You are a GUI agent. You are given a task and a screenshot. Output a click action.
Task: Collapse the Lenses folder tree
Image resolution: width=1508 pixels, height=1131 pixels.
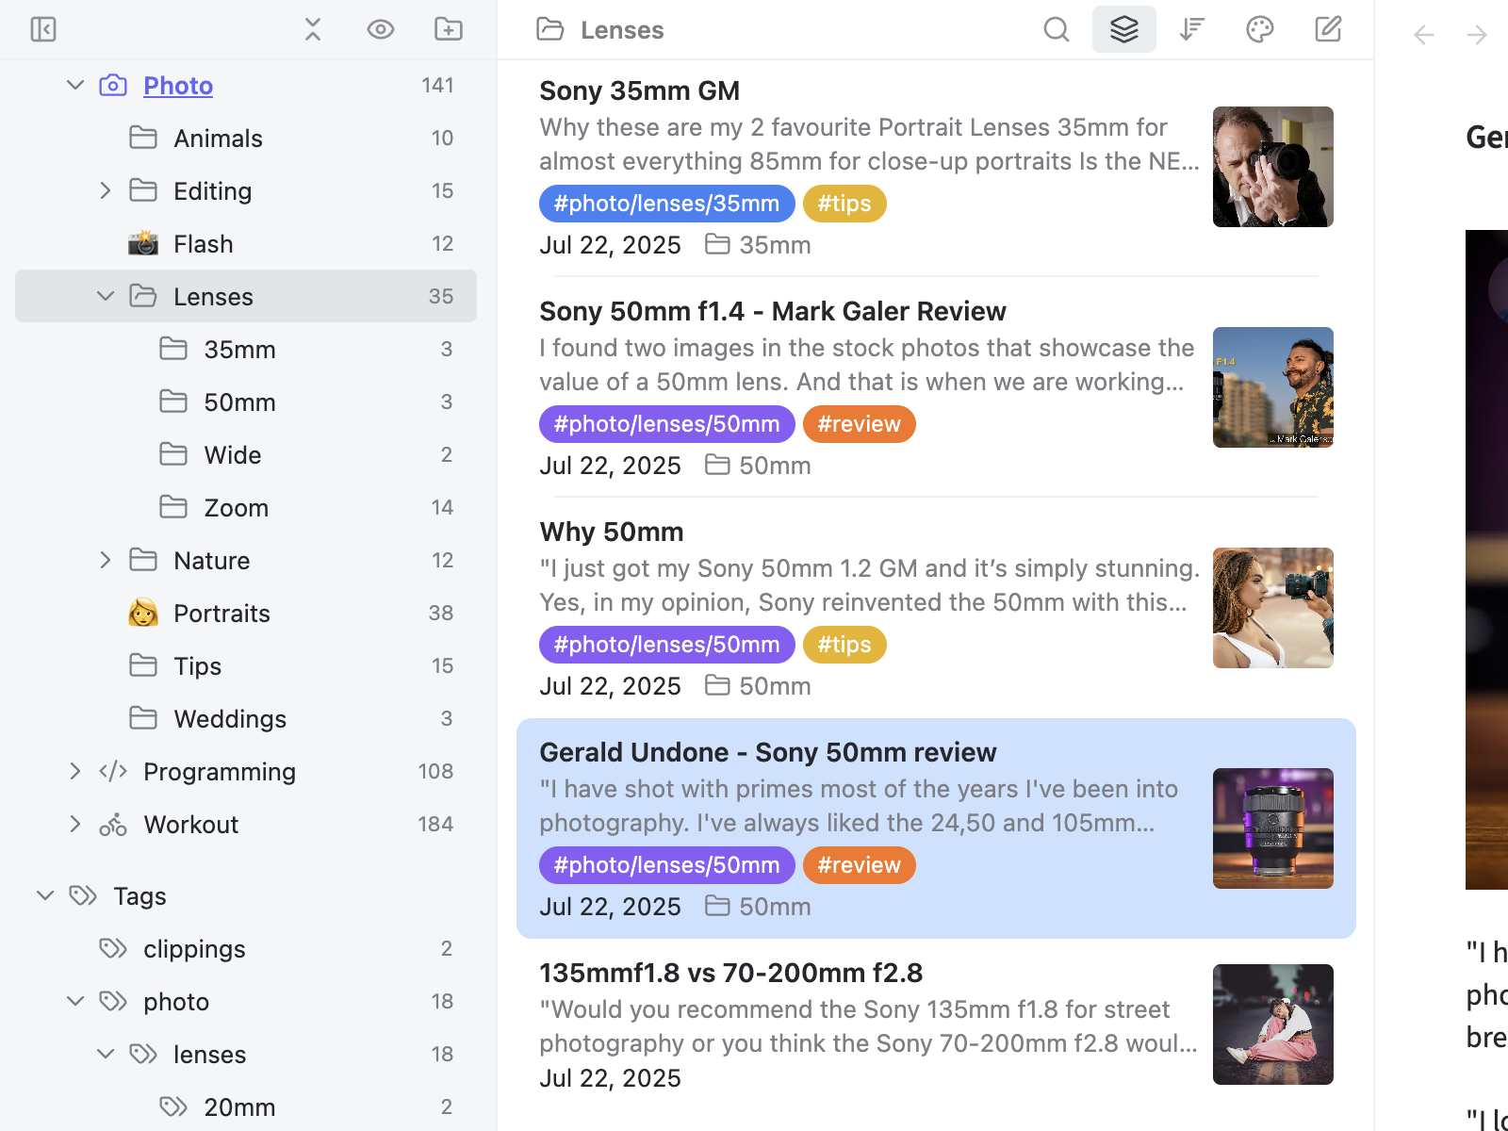tap(106, 295)
